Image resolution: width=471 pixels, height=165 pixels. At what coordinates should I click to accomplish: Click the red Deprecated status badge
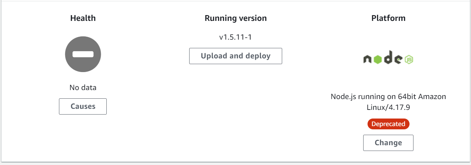[x=388, y=124]
